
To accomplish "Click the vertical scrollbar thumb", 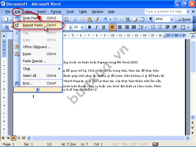I will coord(193,56).
